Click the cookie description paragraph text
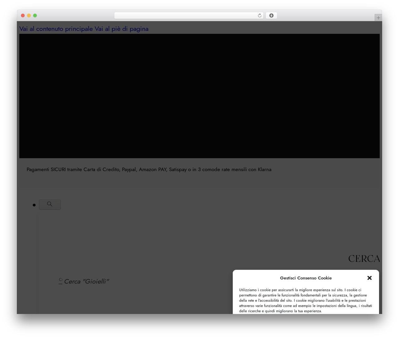This screenshot has height=338, width=399. [306, 300]
